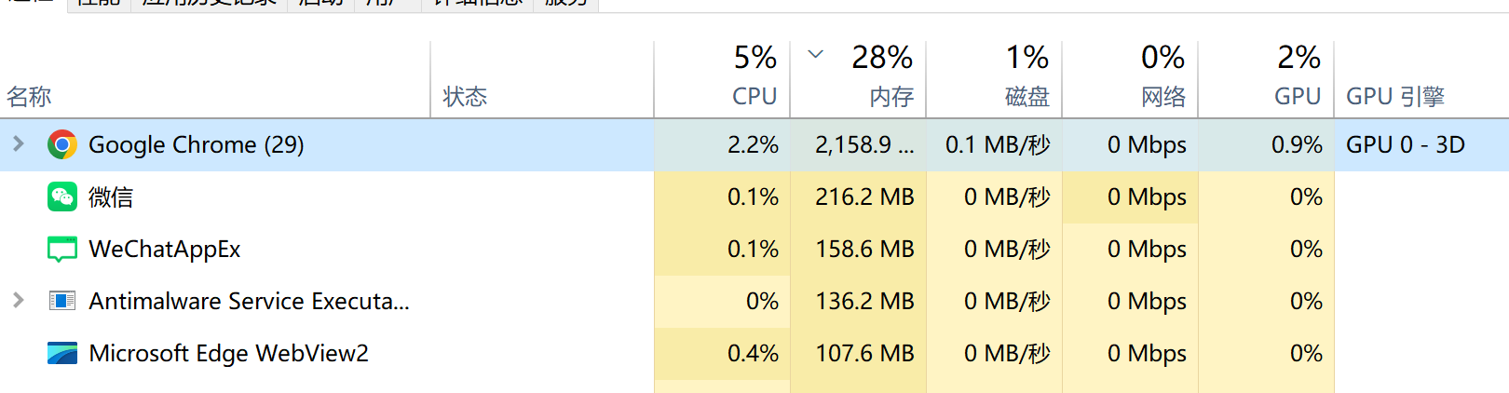
Task: Click the WeChatAppEx chat bubble icon
Action: pos(62,249)
